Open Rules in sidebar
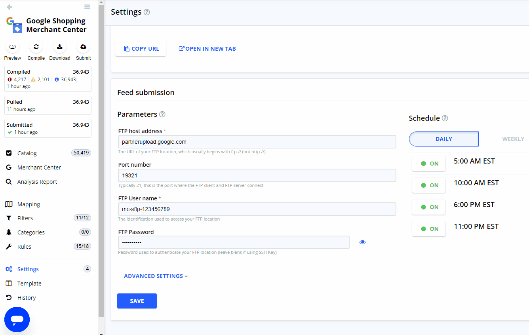Image resolution: width=529 pixels, height=335 pixels. [x=24, y=247]
